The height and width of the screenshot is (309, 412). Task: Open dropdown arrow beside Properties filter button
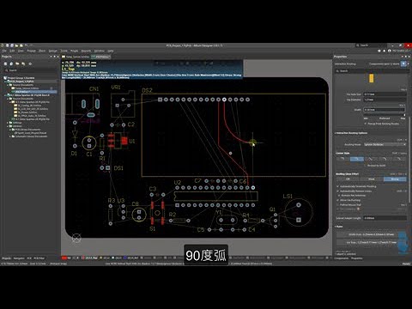(x=408, y=64)
